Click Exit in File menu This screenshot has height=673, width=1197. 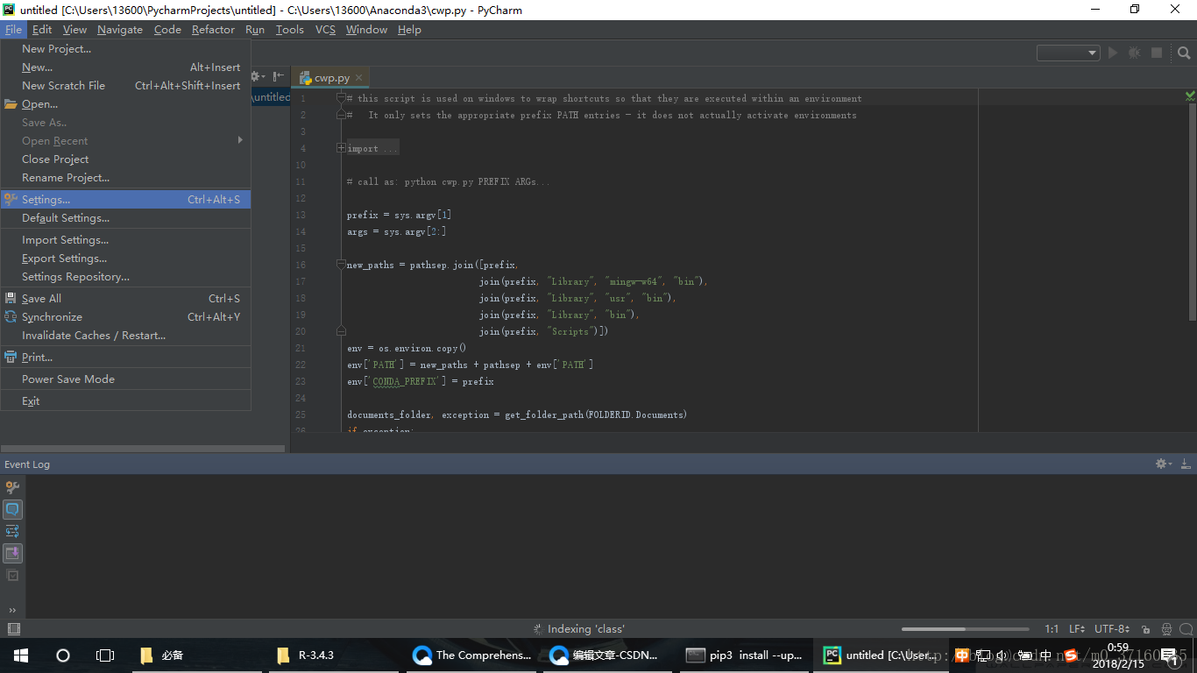click(x=125, y=401)
